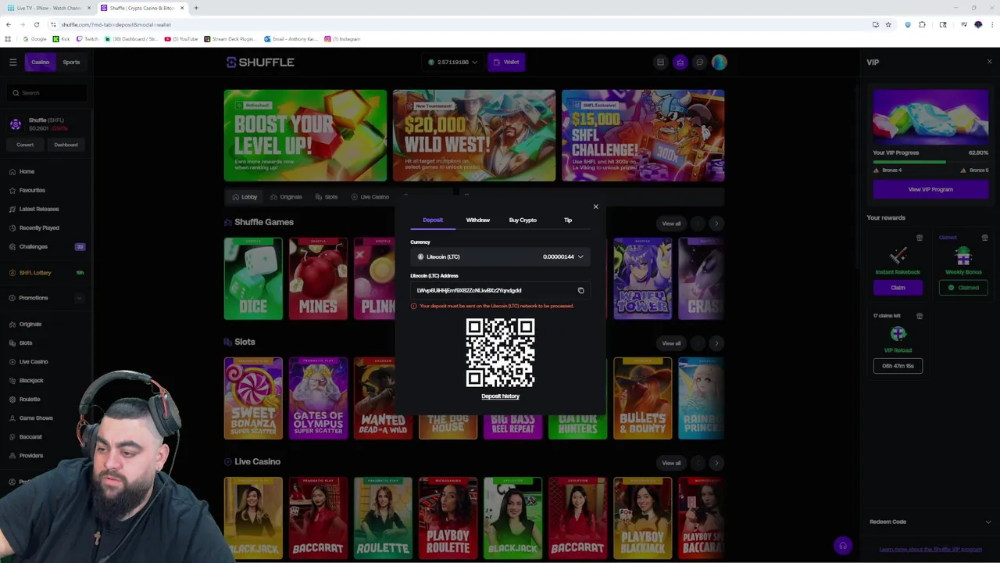Screen dimensions: 1000x563
Task: Open the bet slip list icon in the header
Action: pyautogui.click(x=660, y=62)
